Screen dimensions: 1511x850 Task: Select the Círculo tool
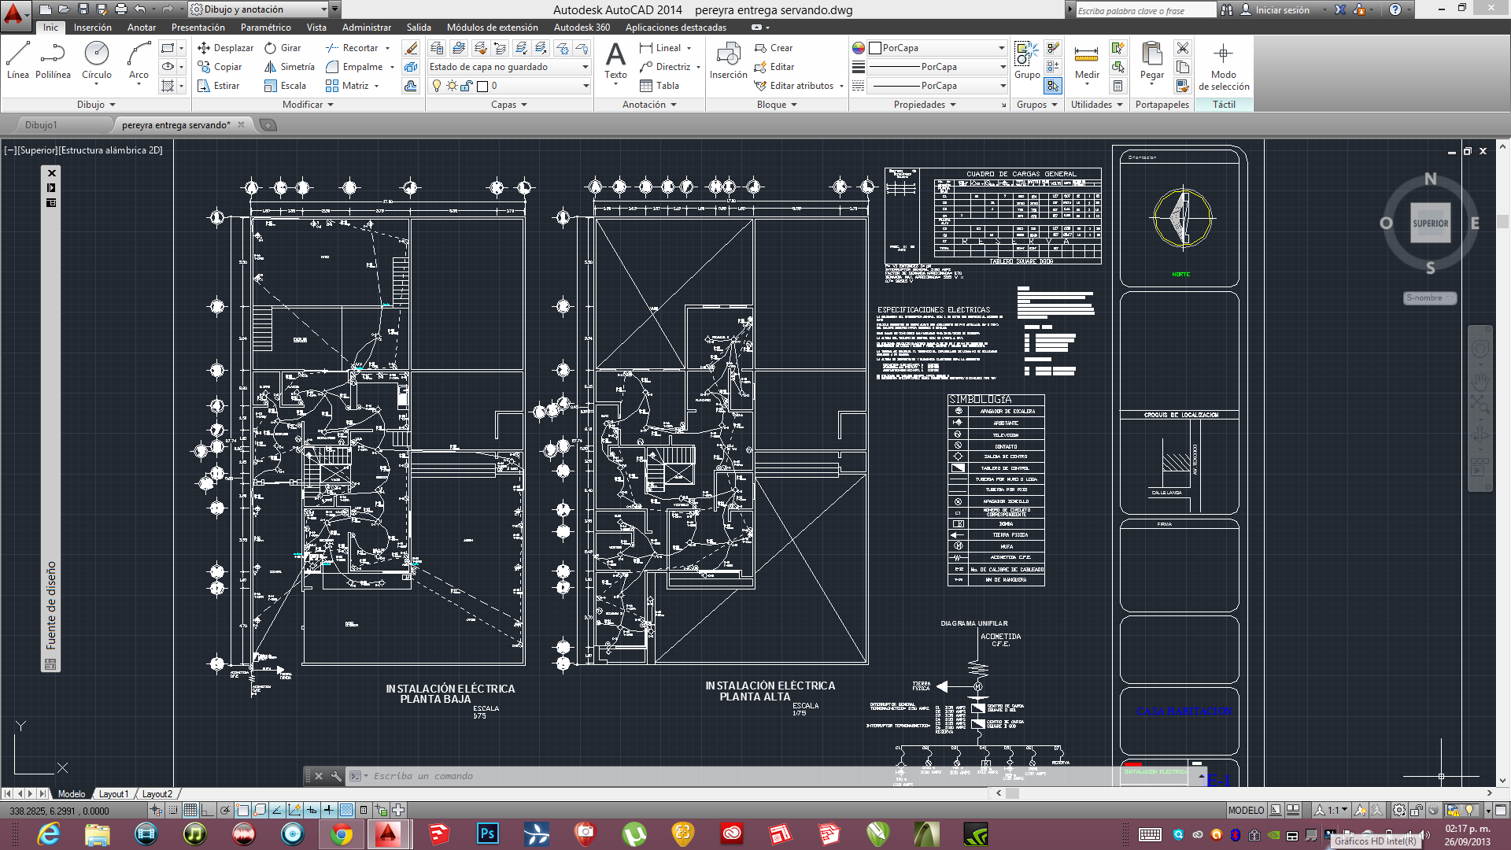[97, 61]
